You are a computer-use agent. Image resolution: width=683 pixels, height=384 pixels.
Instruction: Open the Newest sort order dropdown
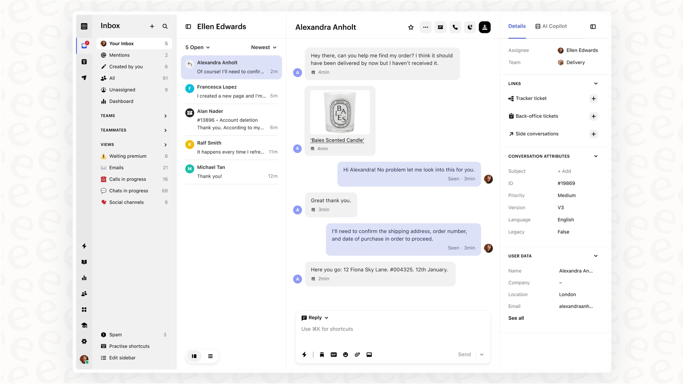coord(263,47)
